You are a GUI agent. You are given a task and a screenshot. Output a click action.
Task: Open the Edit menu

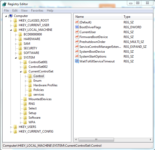[x=15, y=11]
